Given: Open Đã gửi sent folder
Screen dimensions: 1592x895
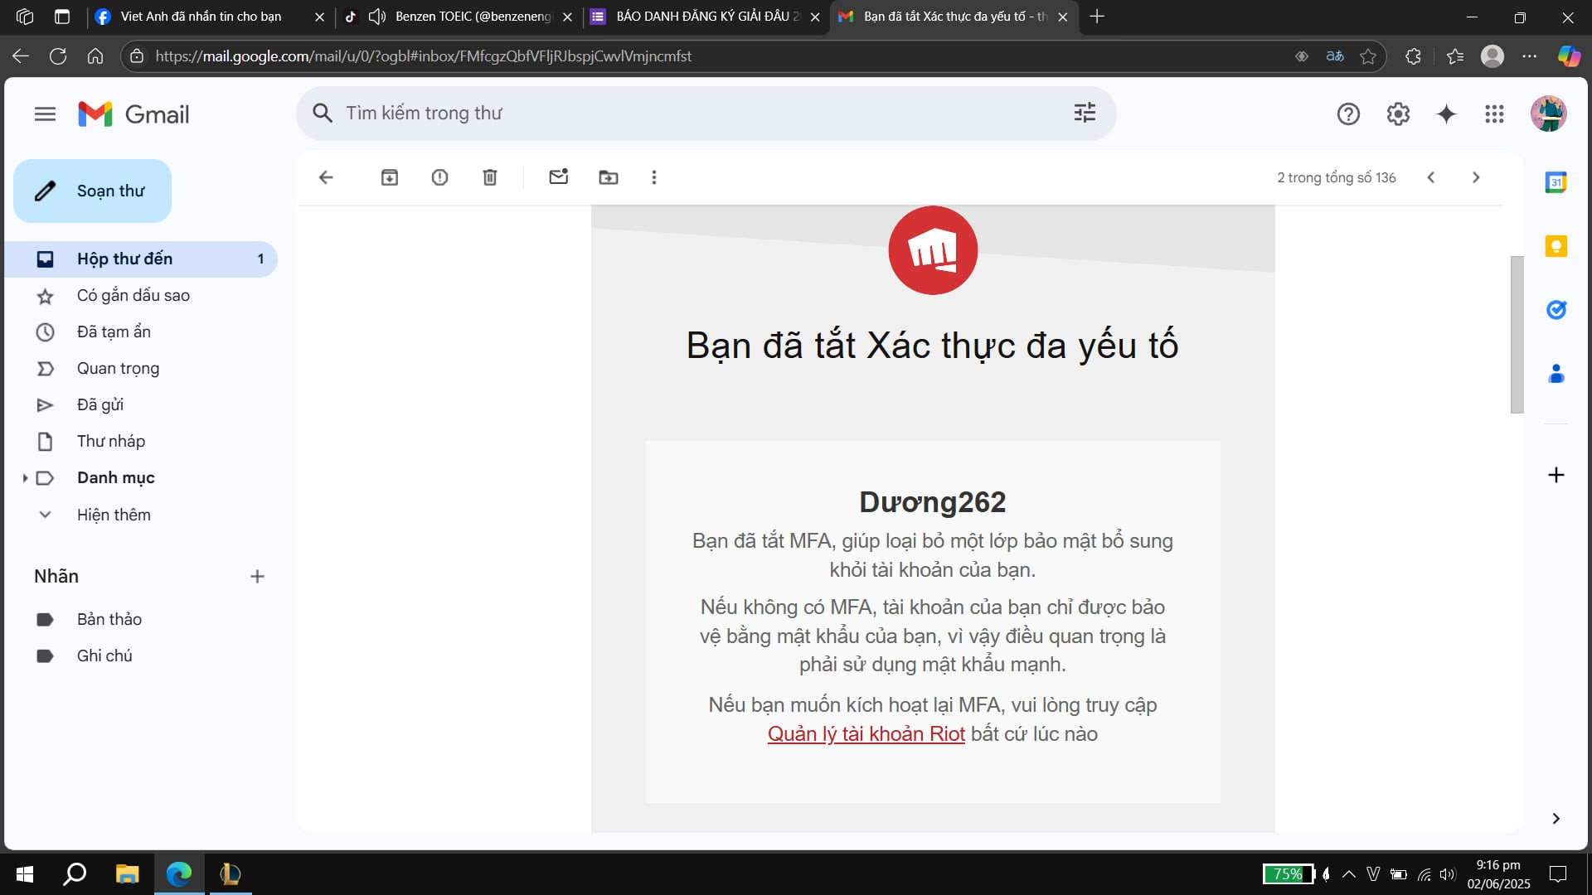Looking at the screenshot, I should [x=141, y=404].
